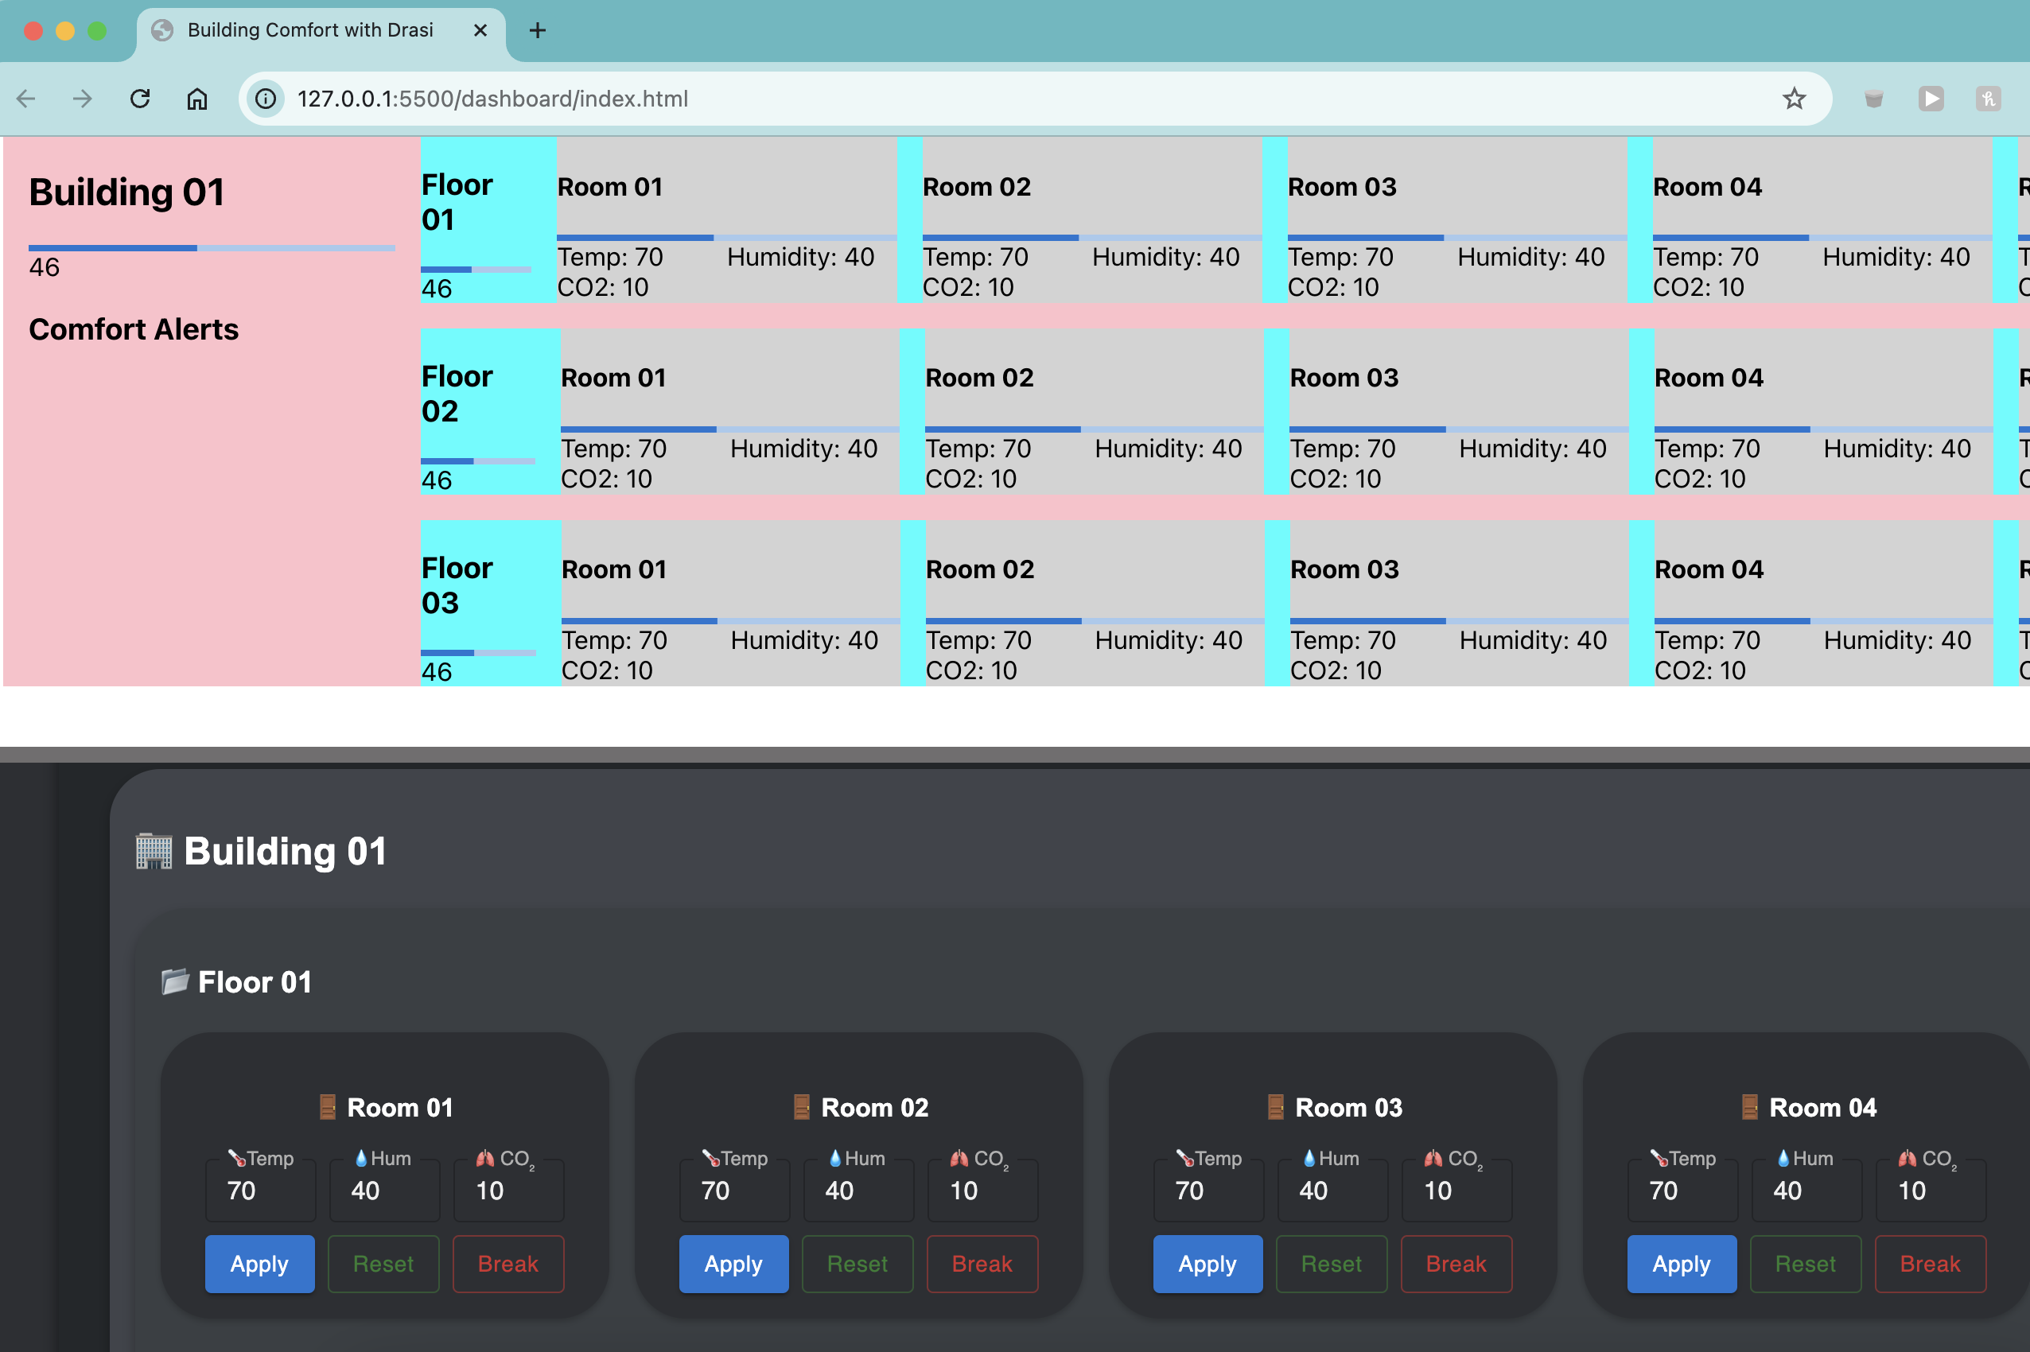Screen dimensions: 2030x1352
Task: Bookmark this page with the star icon
Action: pyautogui.click(x=1794, y=99)
